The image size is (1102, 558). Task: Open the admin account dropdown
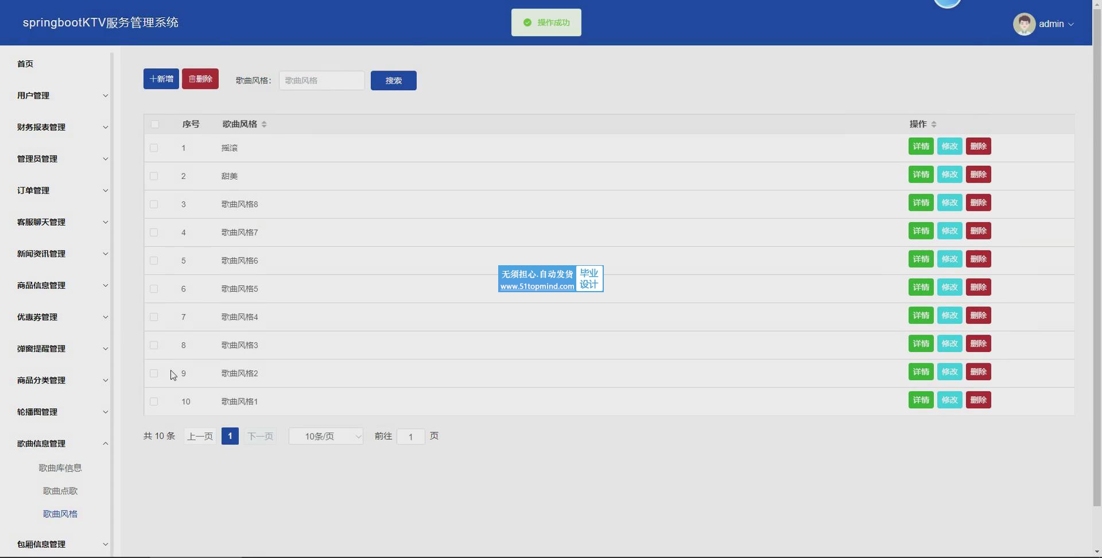(x=1056, y=24)
